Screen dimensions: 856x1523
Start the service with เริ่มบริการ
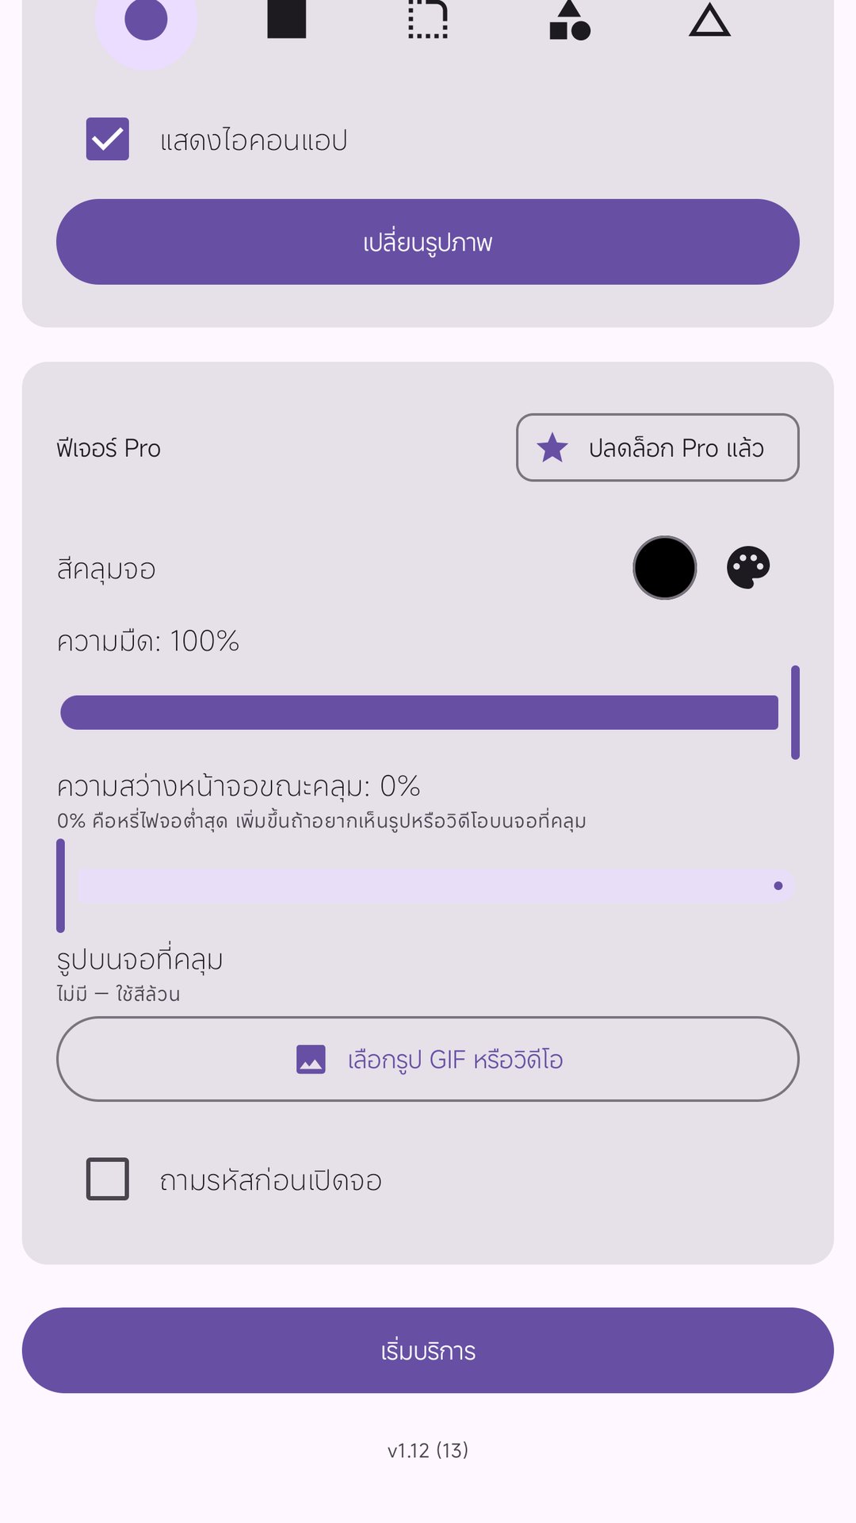pyautogui.click(x=428, y=1350)
